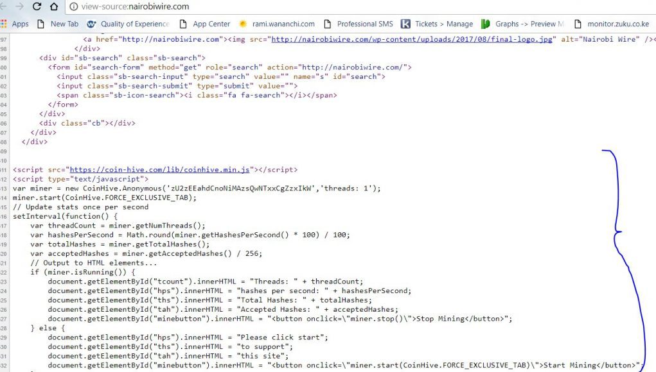This screenshot has height=372, width=656.
Task: Click the App Center bookmark page icon
Action: [x=183, y=24]
